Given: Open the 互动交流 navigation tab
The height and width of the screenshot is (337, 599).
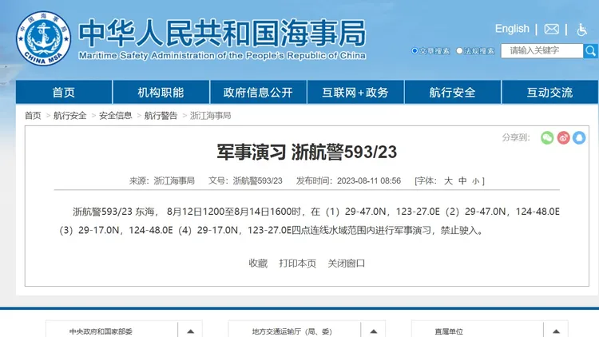Looking at the screenshot, I should (549, 92).
